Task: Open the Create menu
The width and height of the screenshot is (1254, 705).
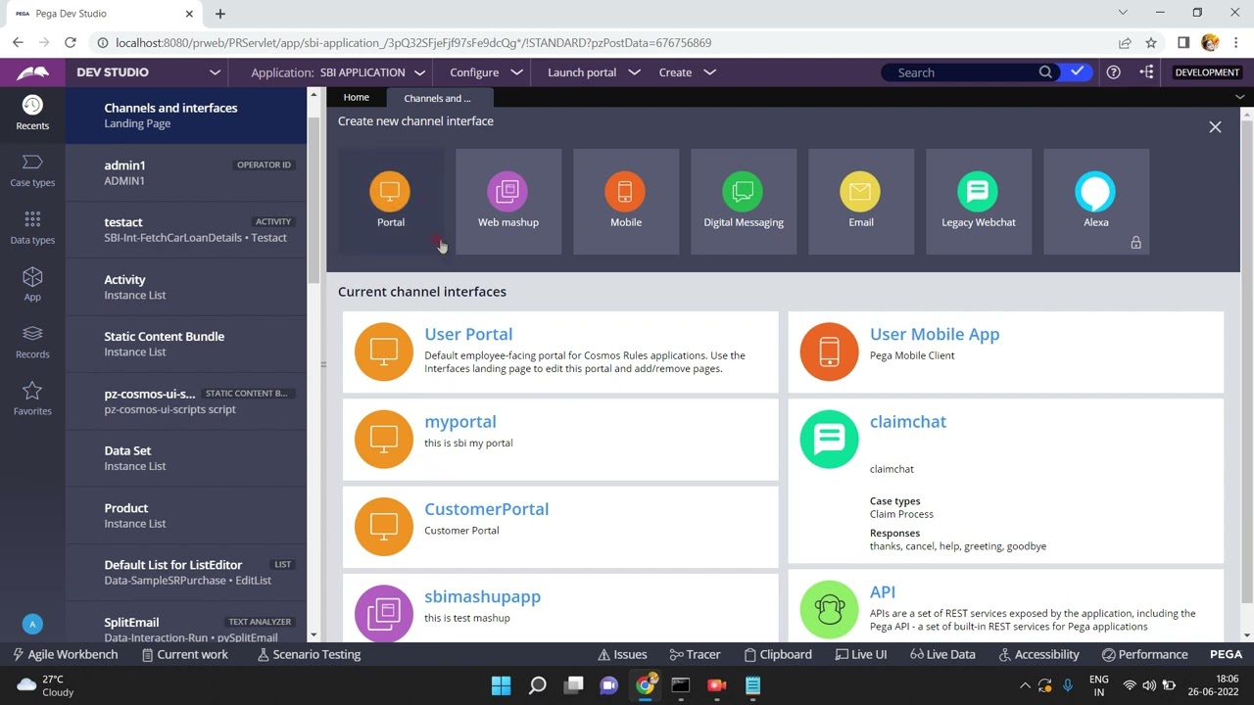Action: [688, 72]
